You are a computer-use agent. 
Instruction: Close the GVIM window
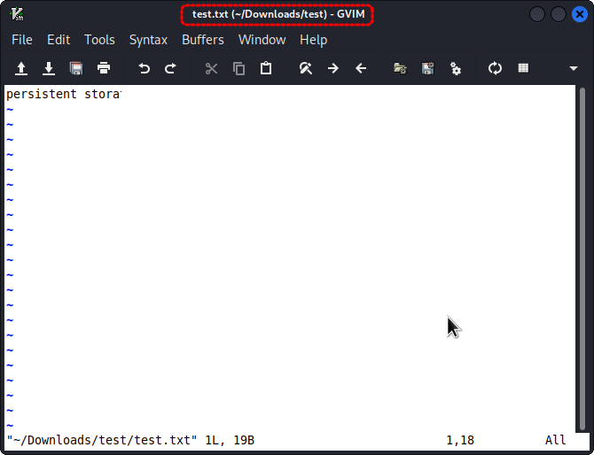coord(579,14)
